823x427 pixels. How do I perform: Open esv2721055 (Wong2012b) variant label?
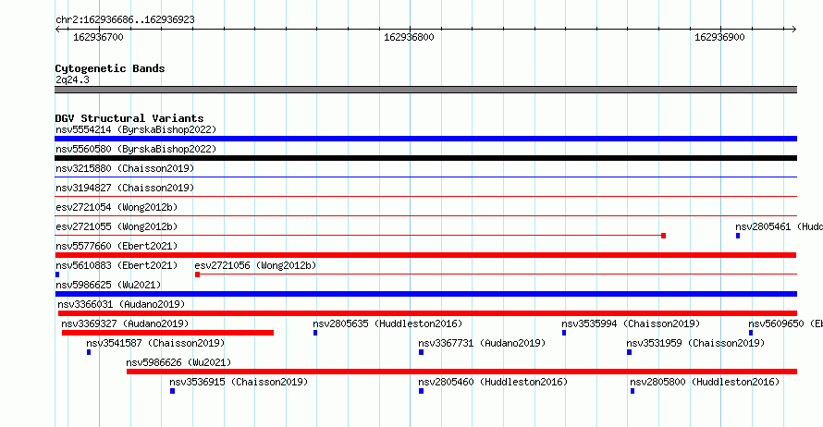coord(117,226)
